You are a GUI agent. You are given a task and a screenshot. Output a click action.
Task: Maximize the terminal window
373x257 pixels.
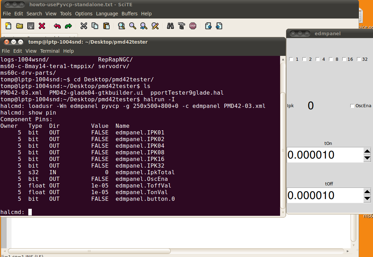coord(21,42)
